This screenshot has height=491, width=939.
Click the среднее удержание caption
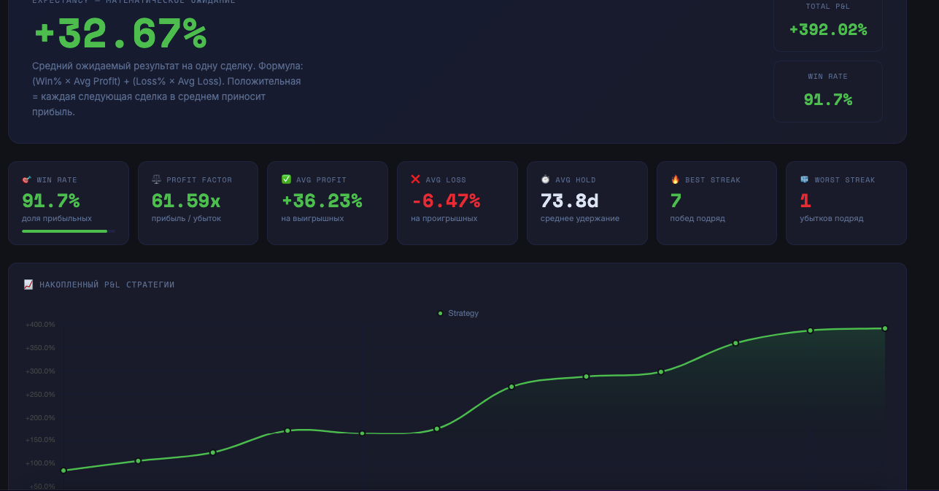580,218
